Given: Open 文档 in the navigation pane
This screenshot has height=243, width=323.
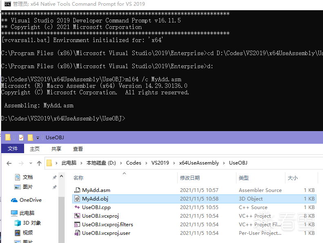Looking at the screenshot, I should [x=28, y=177].
